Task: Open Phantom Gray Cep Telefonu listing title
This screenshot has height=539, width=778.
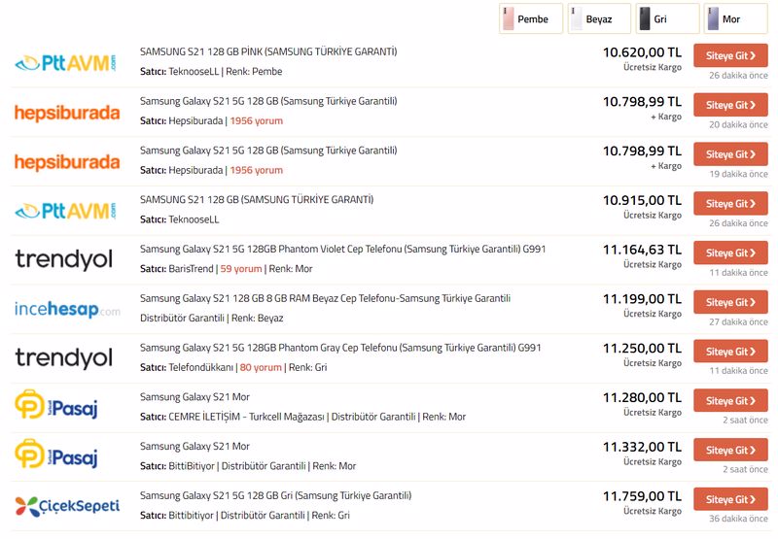Action: (340, 348)
